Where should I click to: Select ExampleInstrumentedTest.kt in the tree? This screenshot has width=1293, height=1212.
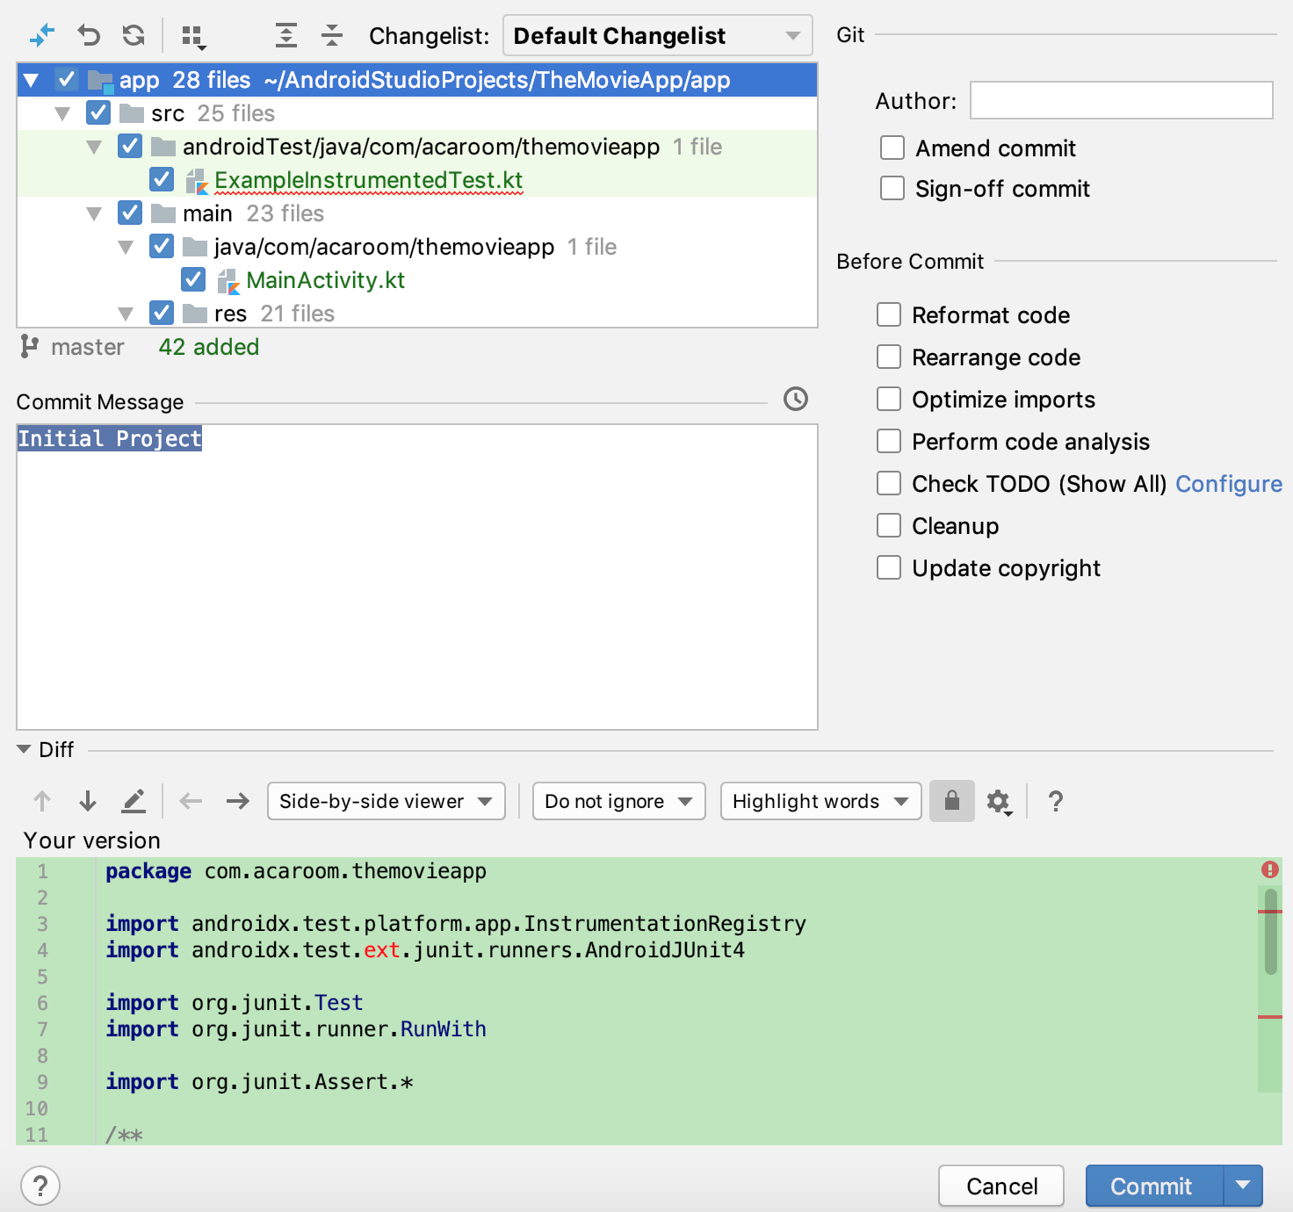pos(368,180)
